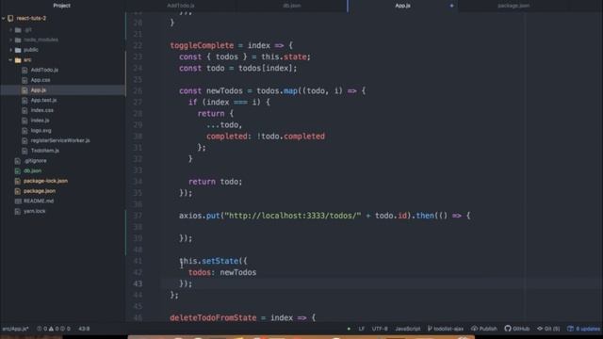Image resolution: width=603 pixels, height=339 pixels.
Task: Change the JavaScript grammar selector
Action: (x=408, y=329)
